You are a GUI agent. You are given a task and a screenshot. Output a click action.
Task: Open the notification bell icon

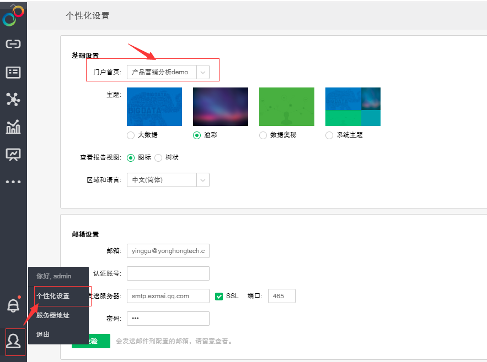click(x=12, y=305)
